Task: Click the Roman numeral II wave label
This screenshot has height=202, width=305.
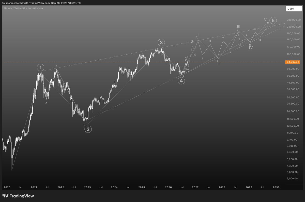Action: click(x=218, y=63)
